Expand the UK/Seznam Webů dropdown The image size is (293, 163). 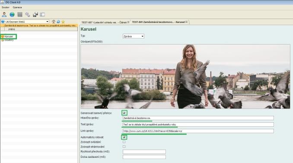pos(25,22)
